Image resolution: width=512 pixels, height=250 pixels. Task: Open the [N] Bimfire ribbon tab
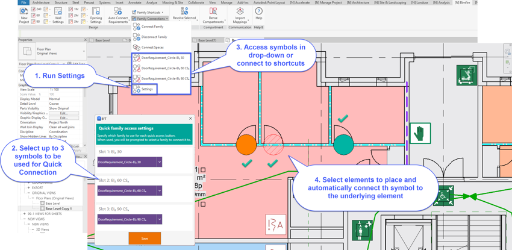[x=463, y=2]
